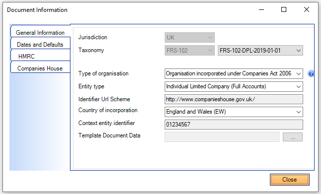321x194 pixels.
Task: Click the Template Document Data field
Action: 222,137
